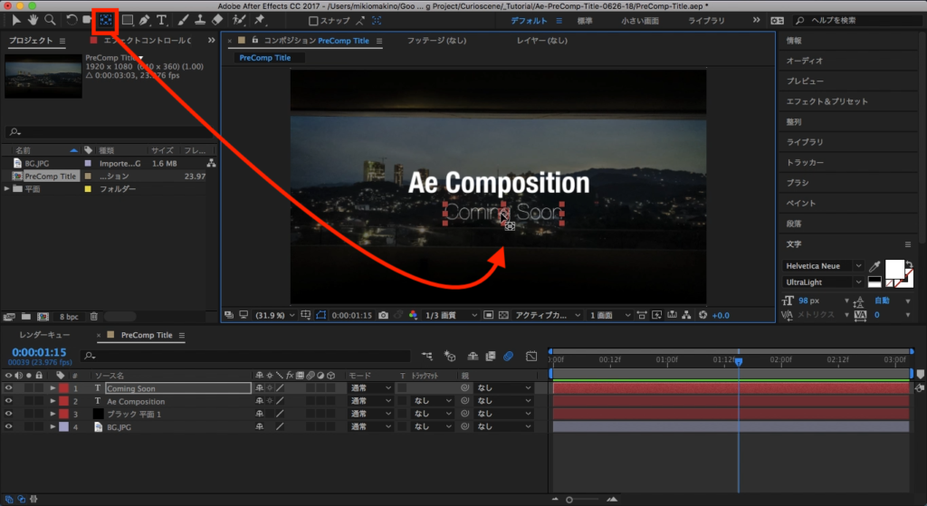The image size is (927, 506).
Task: Pick the Zoom magnifier tool
Action: pos(50,19)
